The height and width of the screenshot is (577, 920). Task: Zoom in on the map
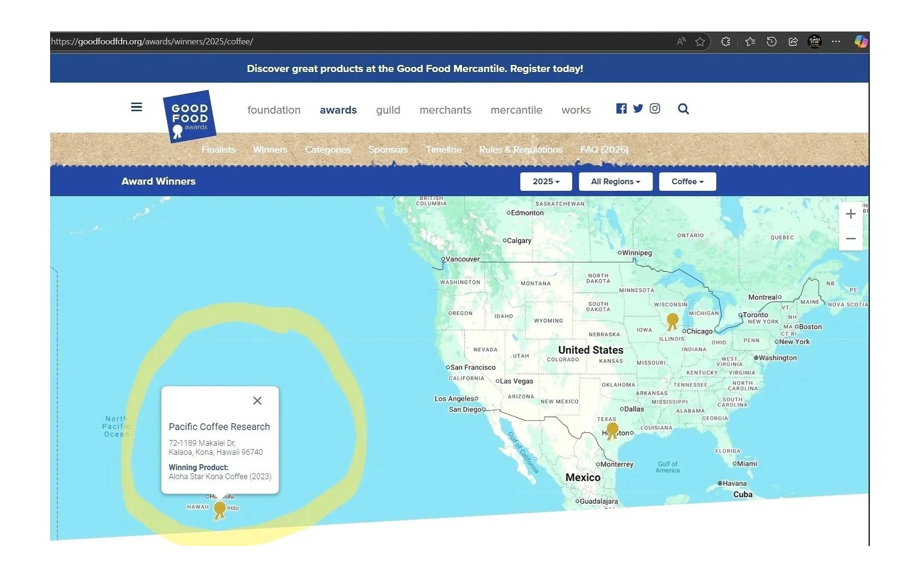[851, 214]
